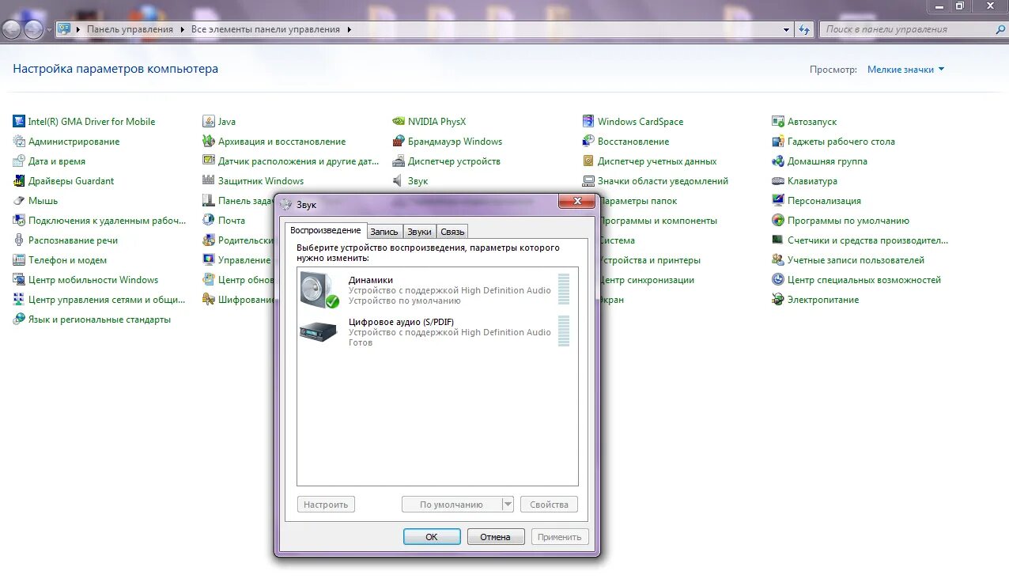Open Распознавание речи microphone icon
Viewport: 1009px width, 586px height.
(x=19, y=240)
